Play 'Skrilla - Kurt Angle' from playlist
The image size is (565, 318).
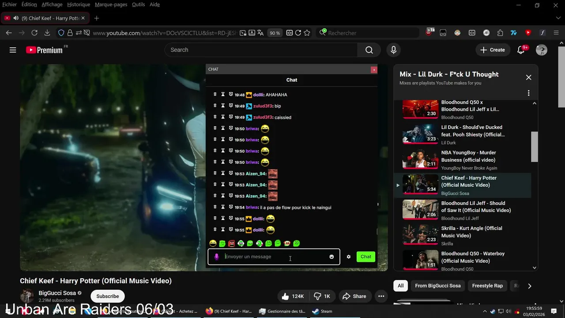pyautogui.click(x=463, y=235)
